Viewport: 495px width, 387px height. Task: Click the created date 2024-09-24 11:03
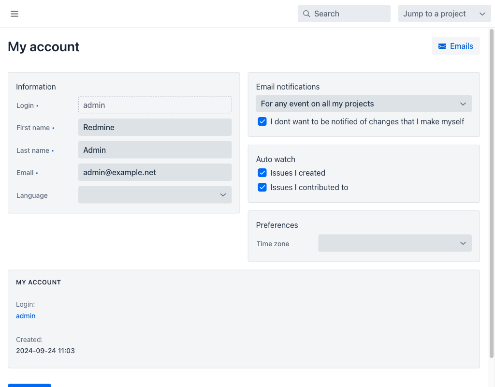[x=45, y=351]
